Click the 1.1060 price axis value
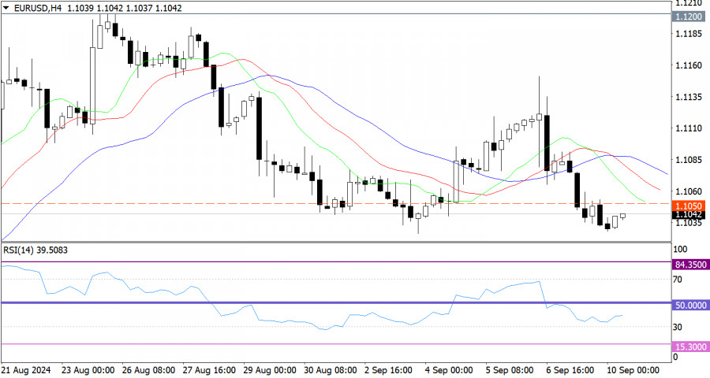This screenshot has width=710, height=378. pyautogui.click(x=689, y=191)
